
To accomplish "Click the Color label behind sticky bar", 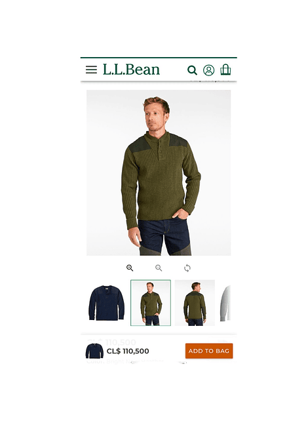I will pyautogui.click(x=96, y=361).
